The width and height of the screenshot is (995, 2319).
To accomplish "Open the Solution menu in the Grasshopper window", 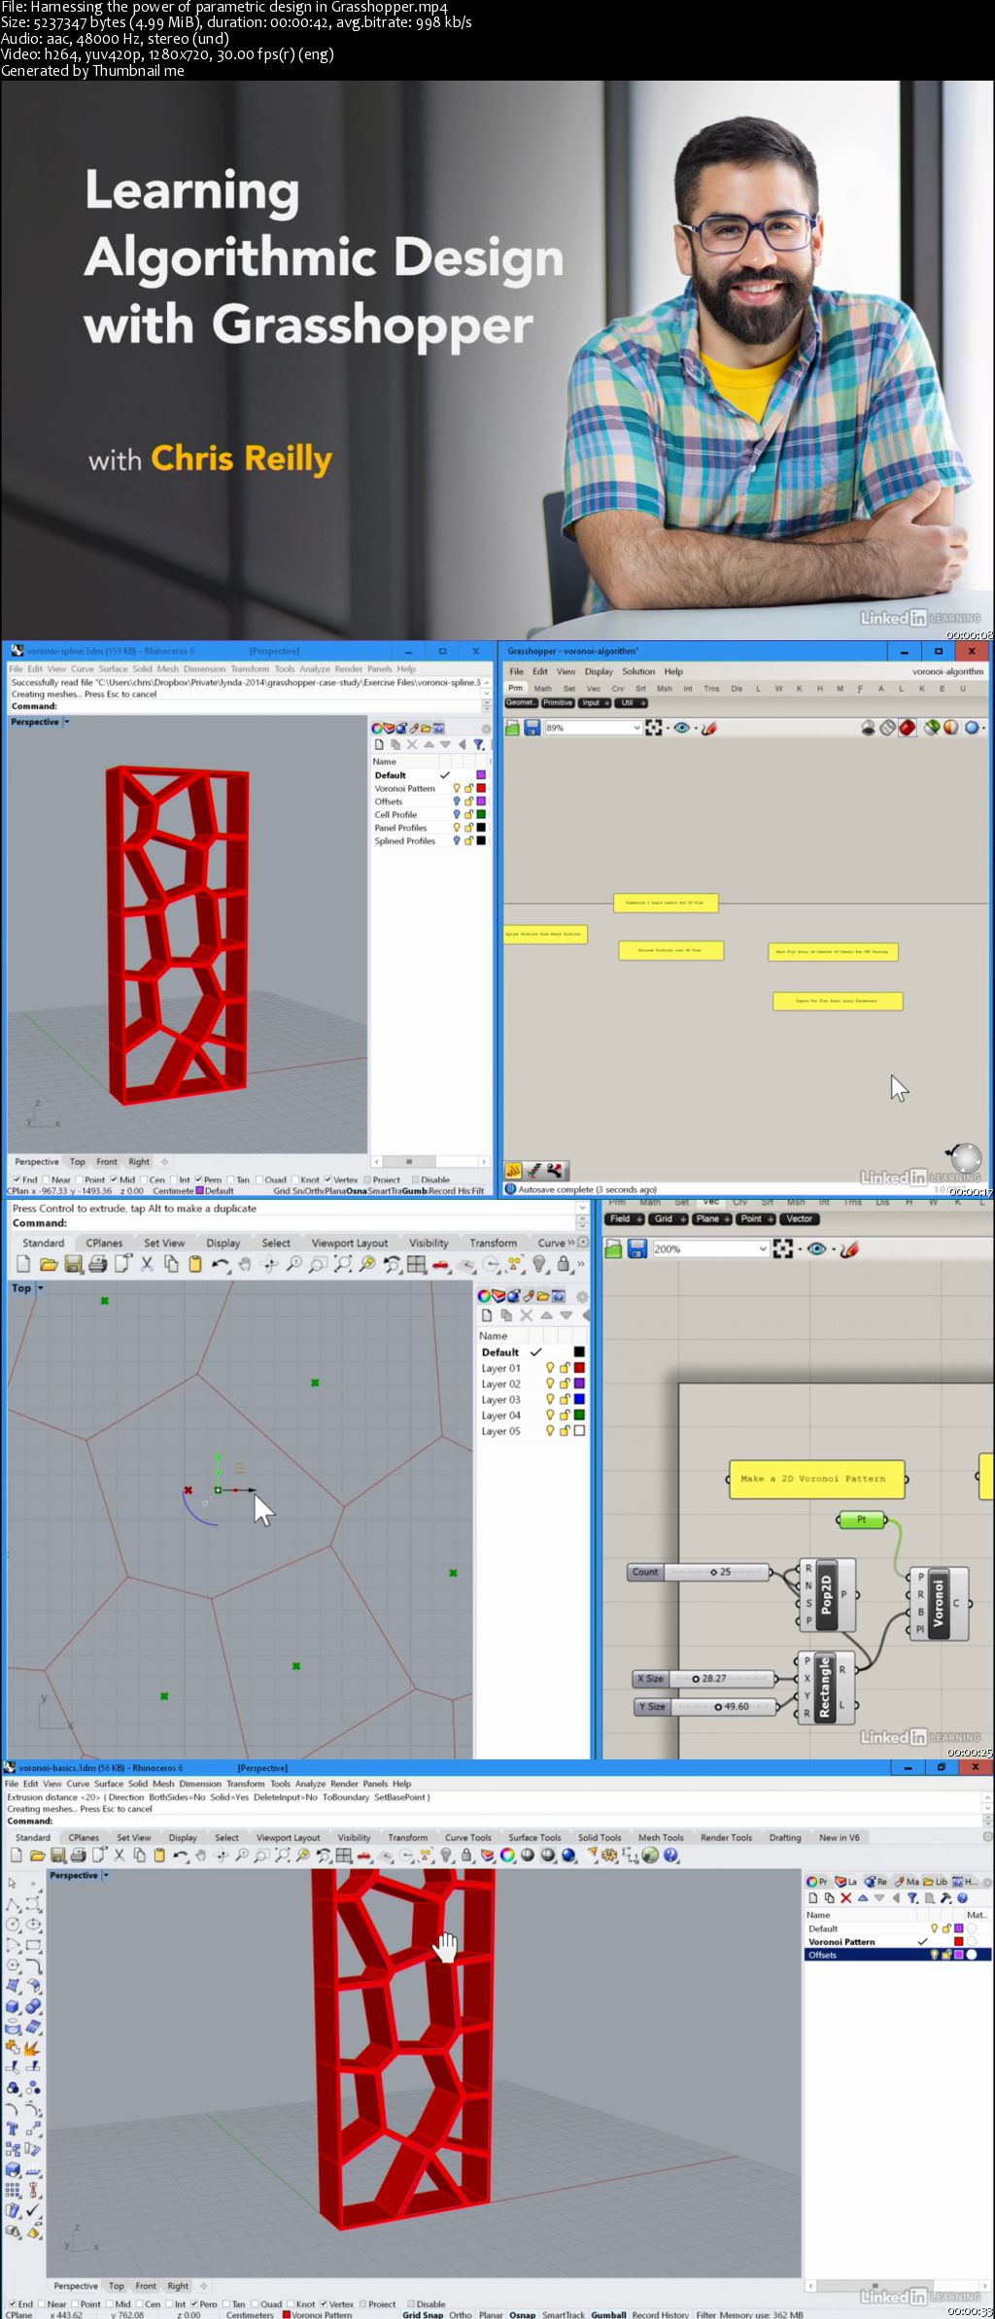I will click(x=638, y=671).
